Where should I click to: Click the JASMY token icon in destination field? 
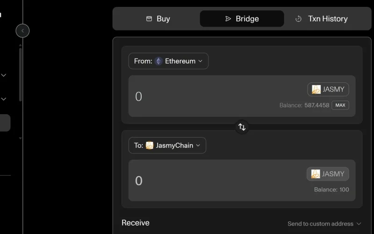316,174
